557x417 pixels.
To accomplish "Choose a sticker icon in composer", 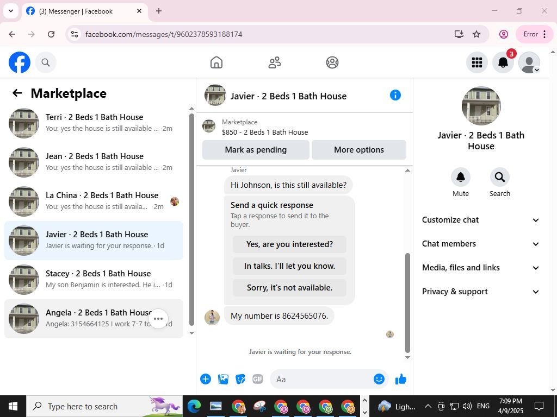I will 240,379.
